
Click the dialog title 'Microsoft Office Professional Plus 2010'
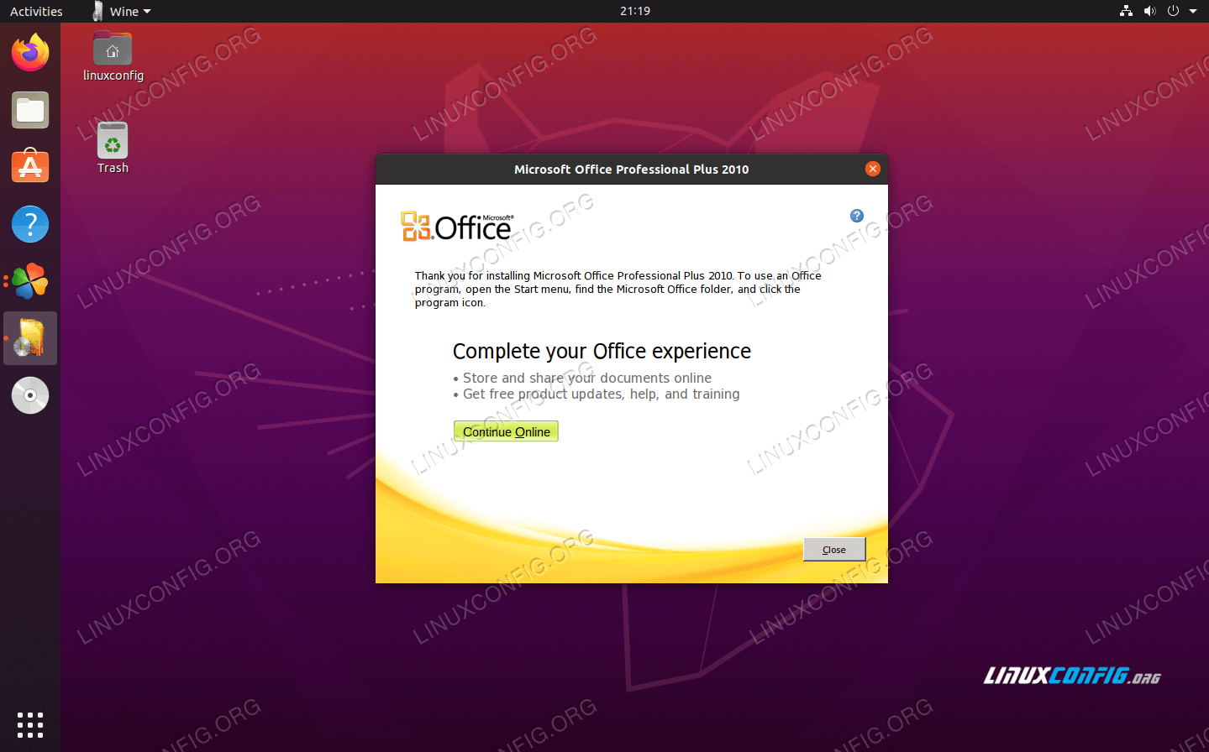[631, 169]
